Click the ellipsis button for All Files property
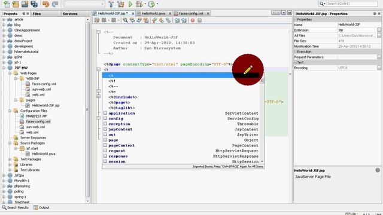 point(379,35)
